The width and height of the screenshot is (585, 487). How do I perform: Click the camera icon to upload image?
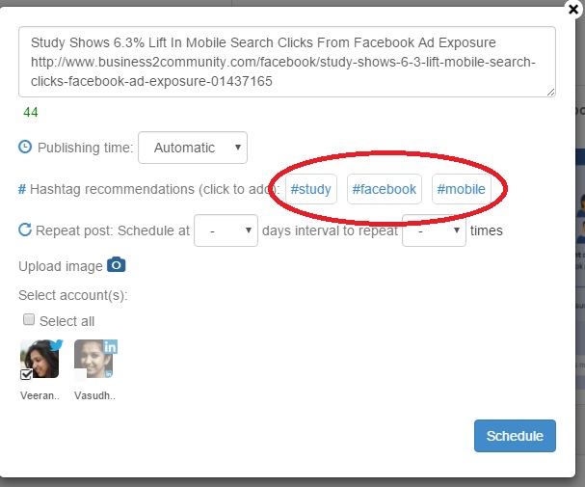pyautogui.click(x=116, y=265)
